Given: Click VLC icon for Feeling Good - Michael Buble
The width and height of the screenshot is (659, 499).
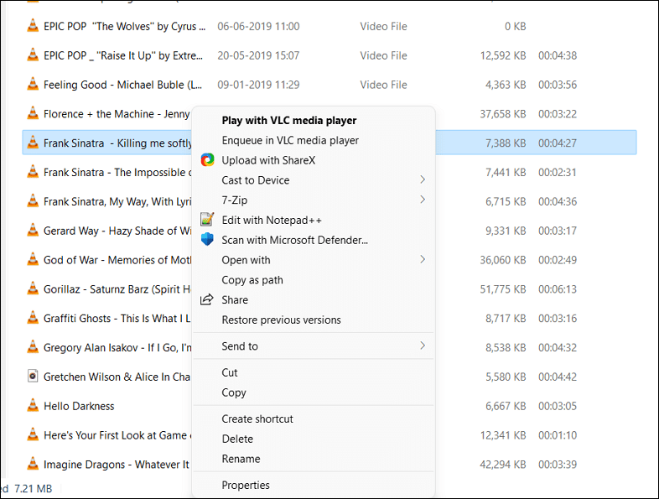Looking at the screenshot, I should point(33,85).
